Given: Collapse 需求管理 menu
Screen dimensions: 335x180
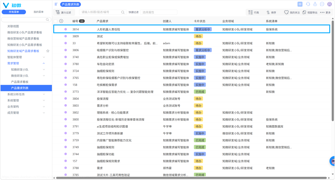Looking at the screenshot, I should 44,63.
